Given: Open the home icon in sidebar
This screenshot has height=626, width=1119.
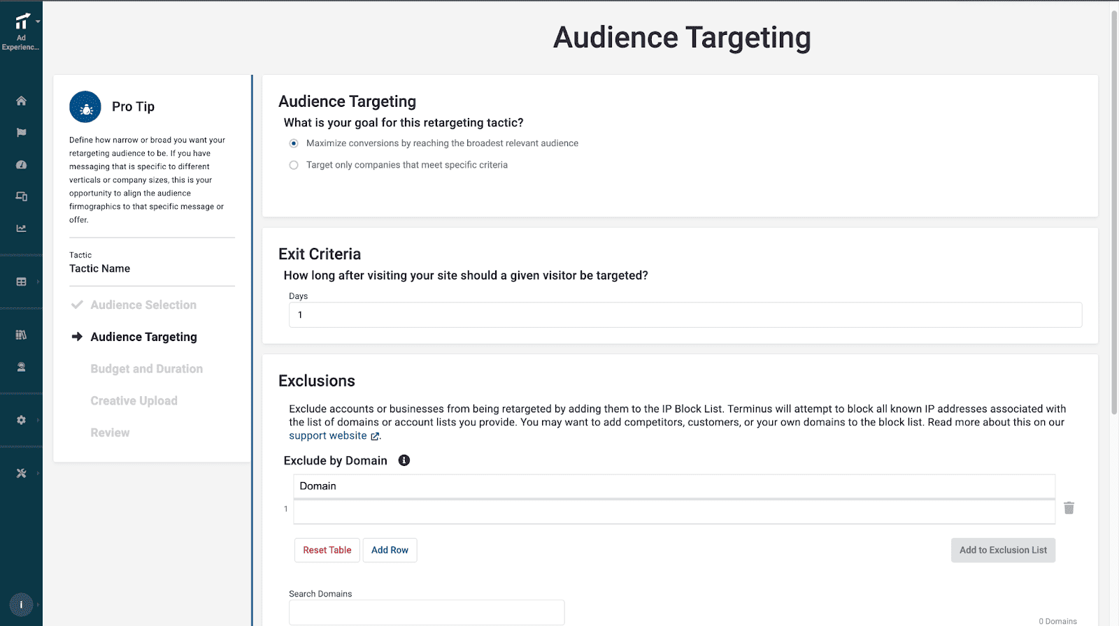Looking at the screenshot, I should click(x=21, y=101).
